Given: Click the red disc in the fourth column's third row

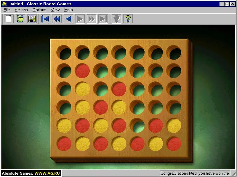Looking at the screenshot, I should pyautogui.click(x=119, y=89).
